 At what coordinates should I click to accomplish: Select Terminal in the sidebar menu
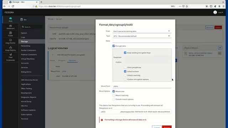coord(25,119)
